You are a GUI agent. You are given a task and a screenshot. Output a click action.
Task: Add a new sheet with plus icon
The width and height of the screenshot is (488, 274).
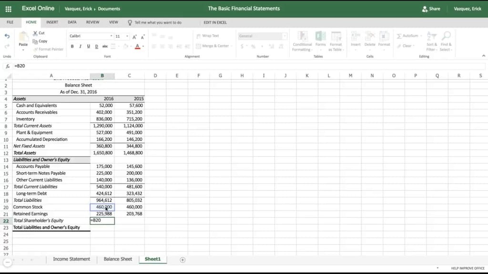coord(183,260)
